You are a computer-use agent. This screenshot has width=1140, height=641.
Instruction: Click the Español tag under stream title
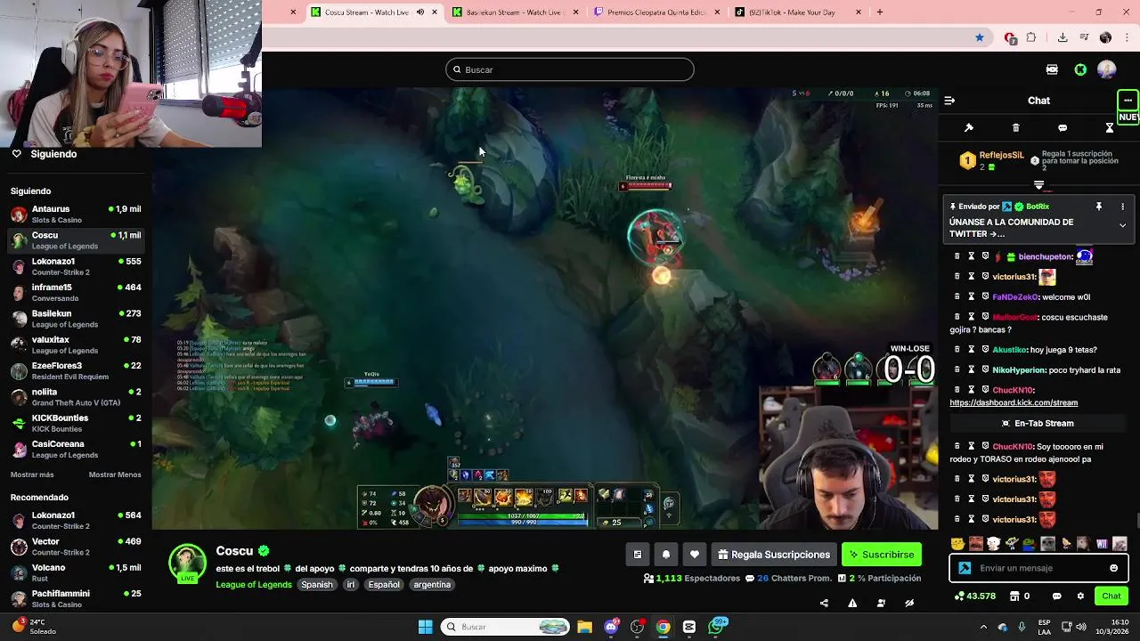click(384, 585)
